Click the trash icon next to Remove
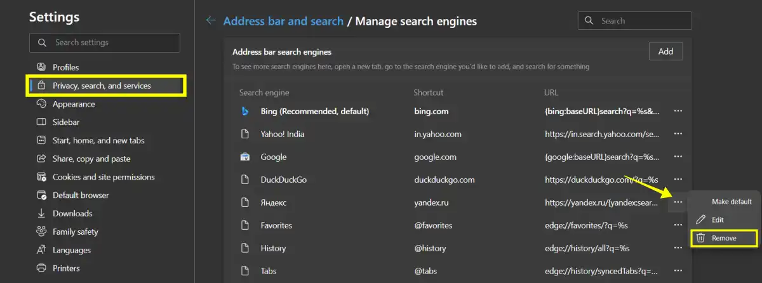The height and width of the screenshot is (283, 762). click(x=701, y=238)
